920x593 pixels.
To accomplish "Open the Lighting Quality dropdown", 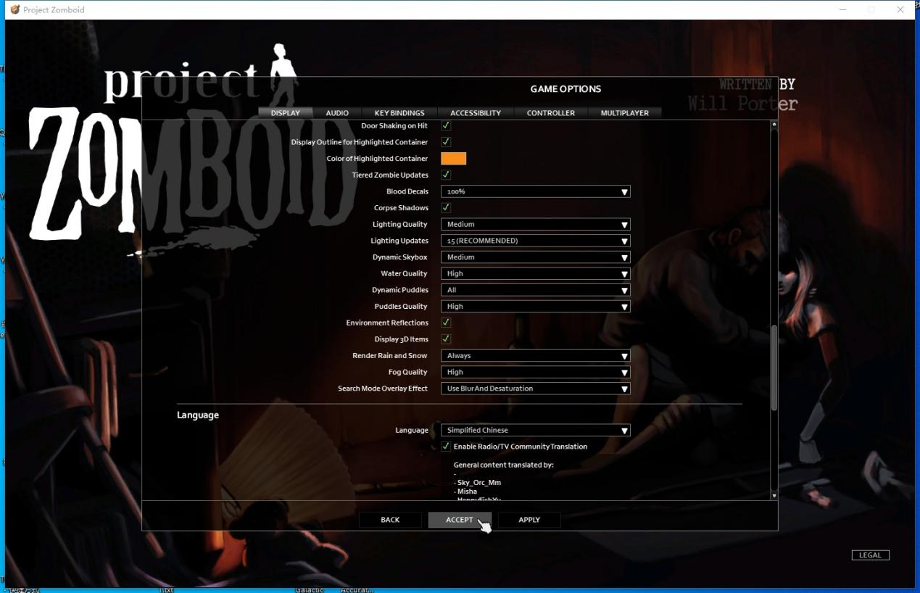I will [536, 225].
